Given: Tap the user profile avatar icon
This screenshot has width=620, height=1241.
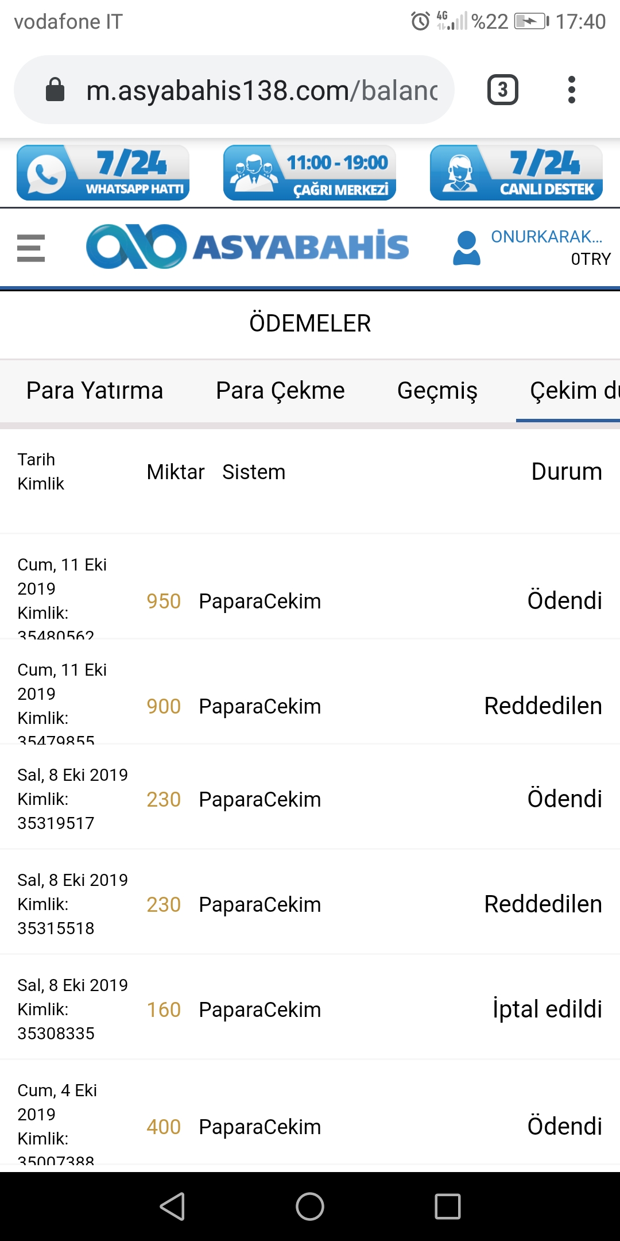Looking at the screenshot, I should click(467, 248).
